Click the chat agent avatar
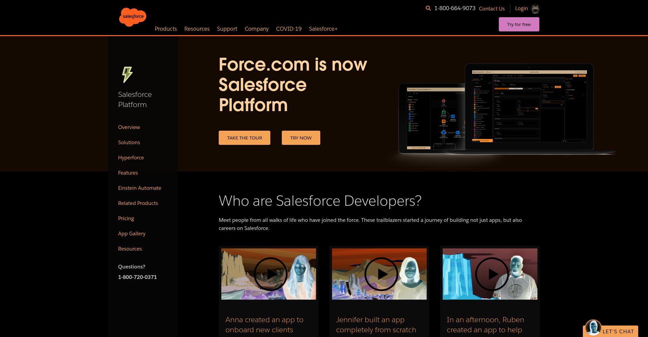The height and width of the screenshot is (337, 648). click(593, 328)
